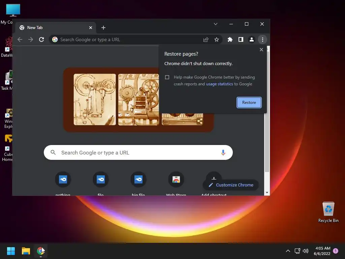Dismiss the Restore pages popup
The width and height of the screenshot is (345, 259).
click(x=261, y=50)
